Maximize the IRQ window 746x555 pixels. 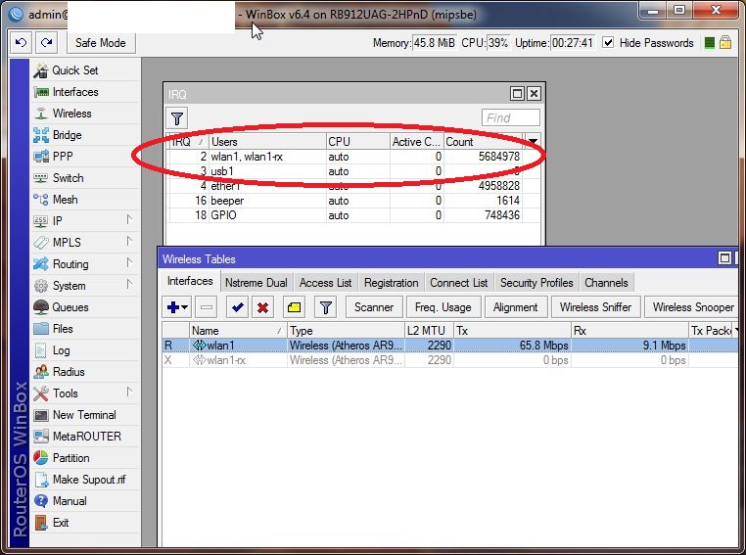click(517, 94)
